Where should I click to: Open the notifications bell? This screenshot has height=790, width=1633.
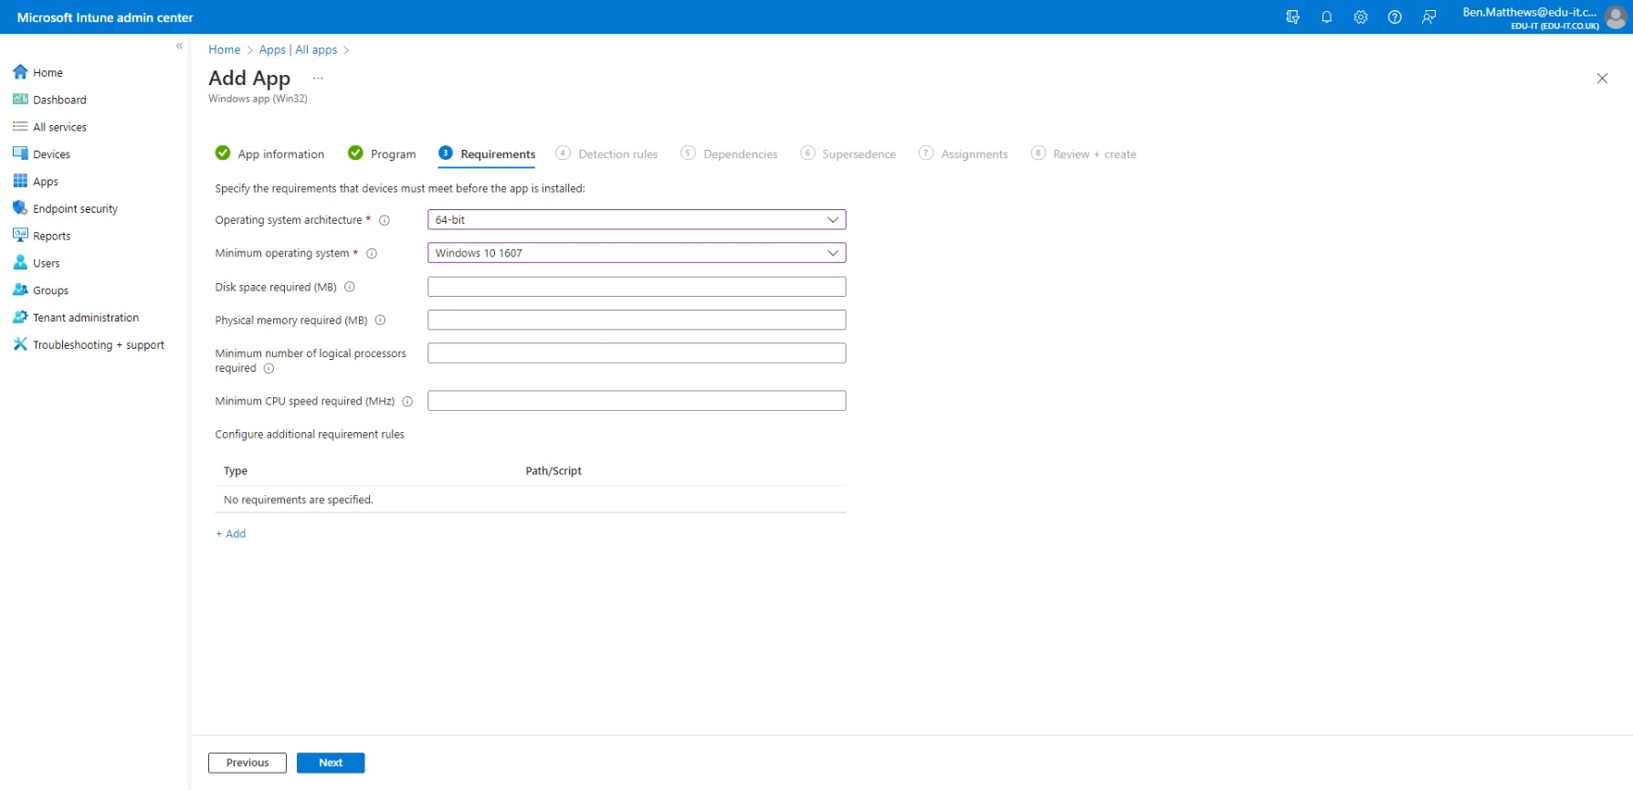click(1326, 17)
